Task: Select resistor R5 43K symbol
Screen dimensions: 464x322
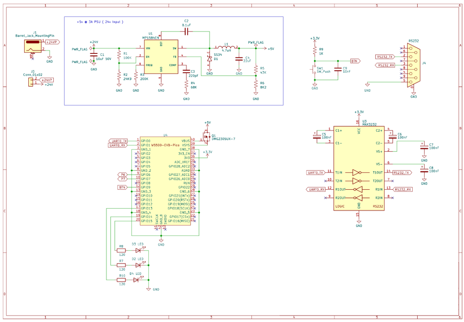Action: [256, 70]
